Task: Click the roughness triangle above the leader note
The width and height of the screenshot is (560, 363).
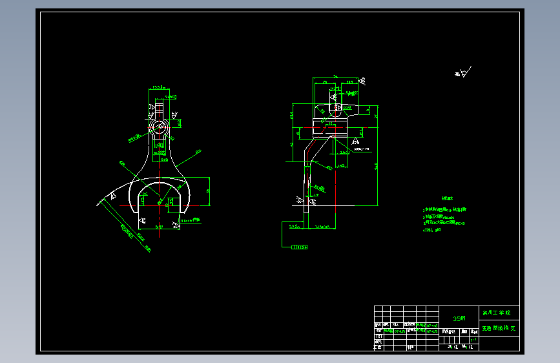Action: pos(355,141)
